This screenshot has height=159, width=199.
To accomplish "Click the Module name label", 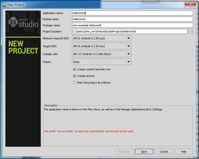I will (51, 19).
